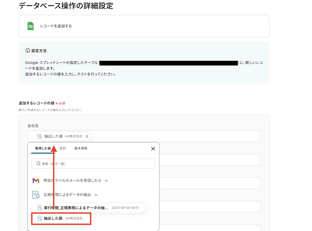This screenshot has width=312, height=231.
Task: Open the レコードを追加する card
Action: [x=144, y=26]
